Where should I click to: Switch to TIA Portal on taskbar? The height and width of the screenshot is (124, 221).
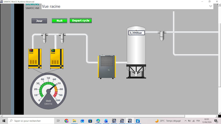(x=114, y=121)
